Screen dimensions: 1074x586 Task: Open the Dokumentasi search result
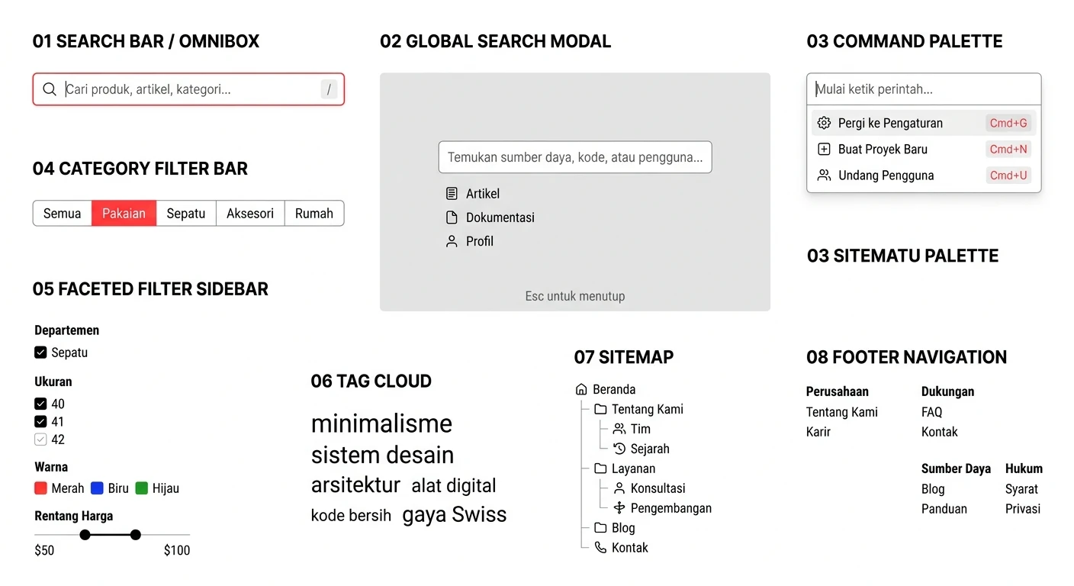[490, 217]
